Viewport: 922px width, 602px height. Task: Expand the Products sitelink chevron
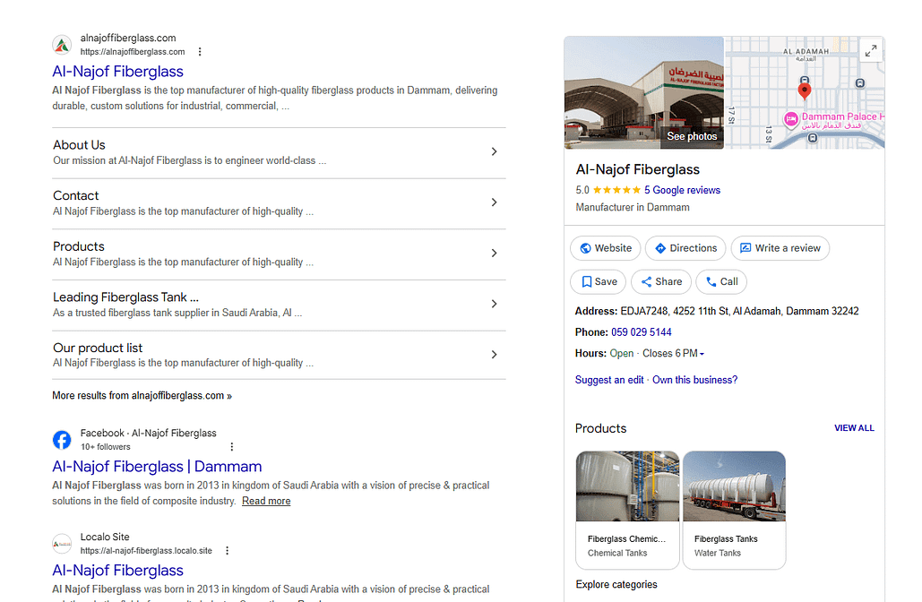(494, 253)
